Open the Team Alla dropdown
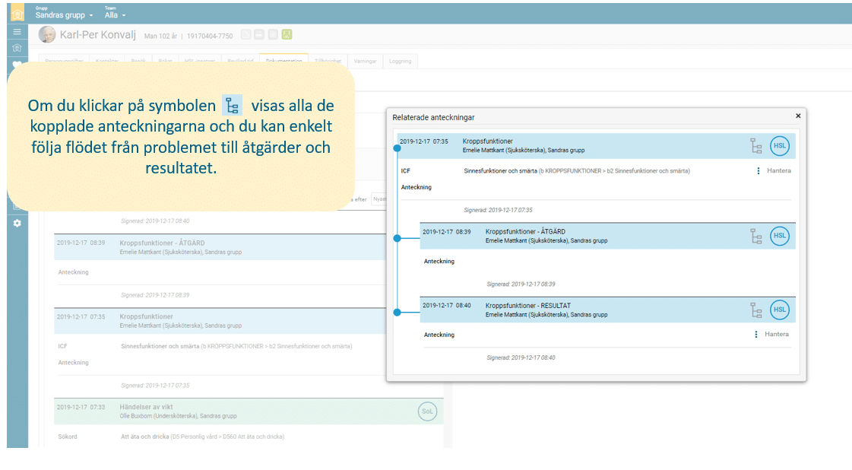The height and width of the screenshot is (470, 852). (116, 15)
